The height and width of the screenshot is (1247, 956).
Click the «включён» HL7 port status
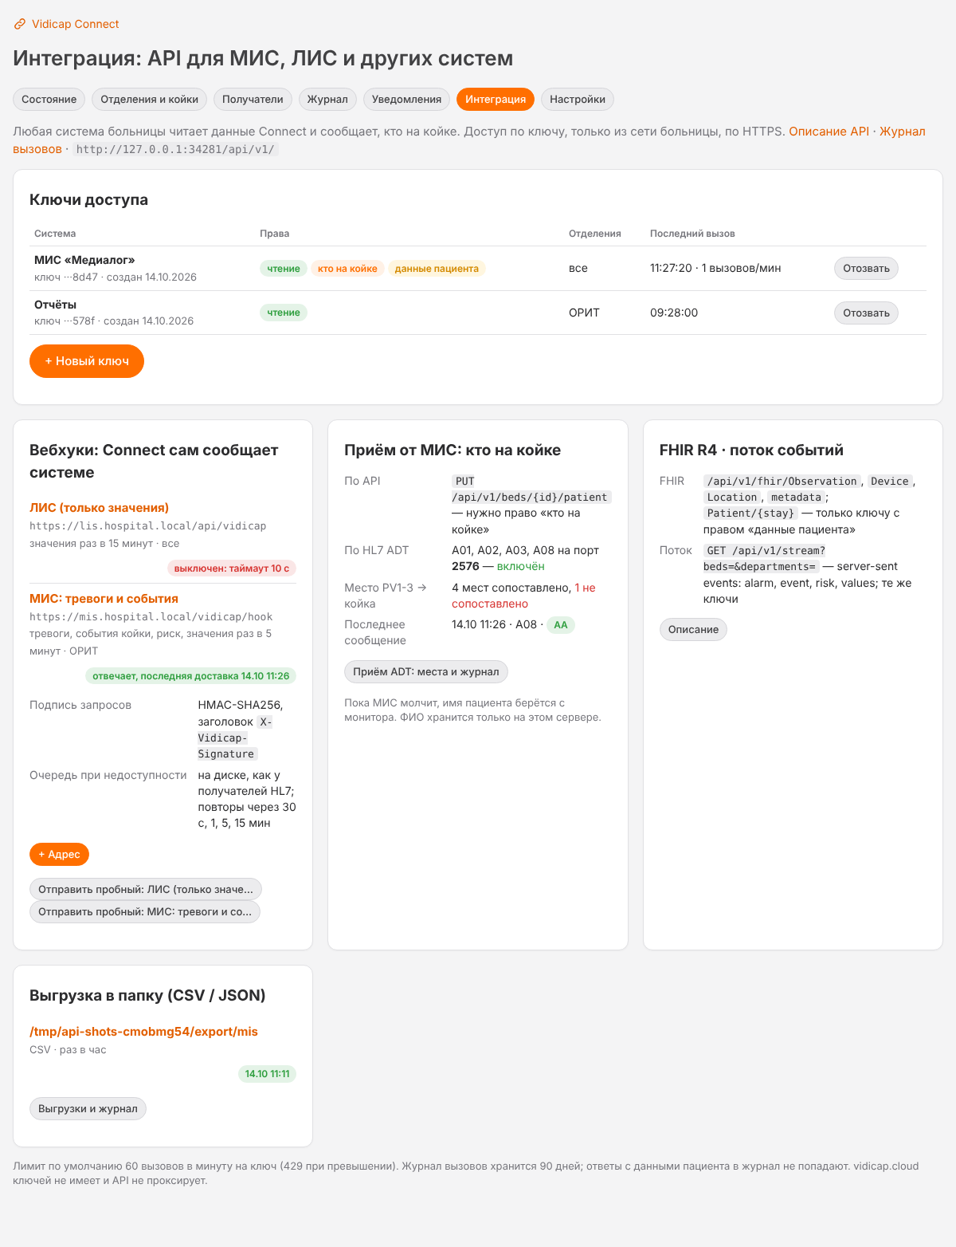(521, 567)
